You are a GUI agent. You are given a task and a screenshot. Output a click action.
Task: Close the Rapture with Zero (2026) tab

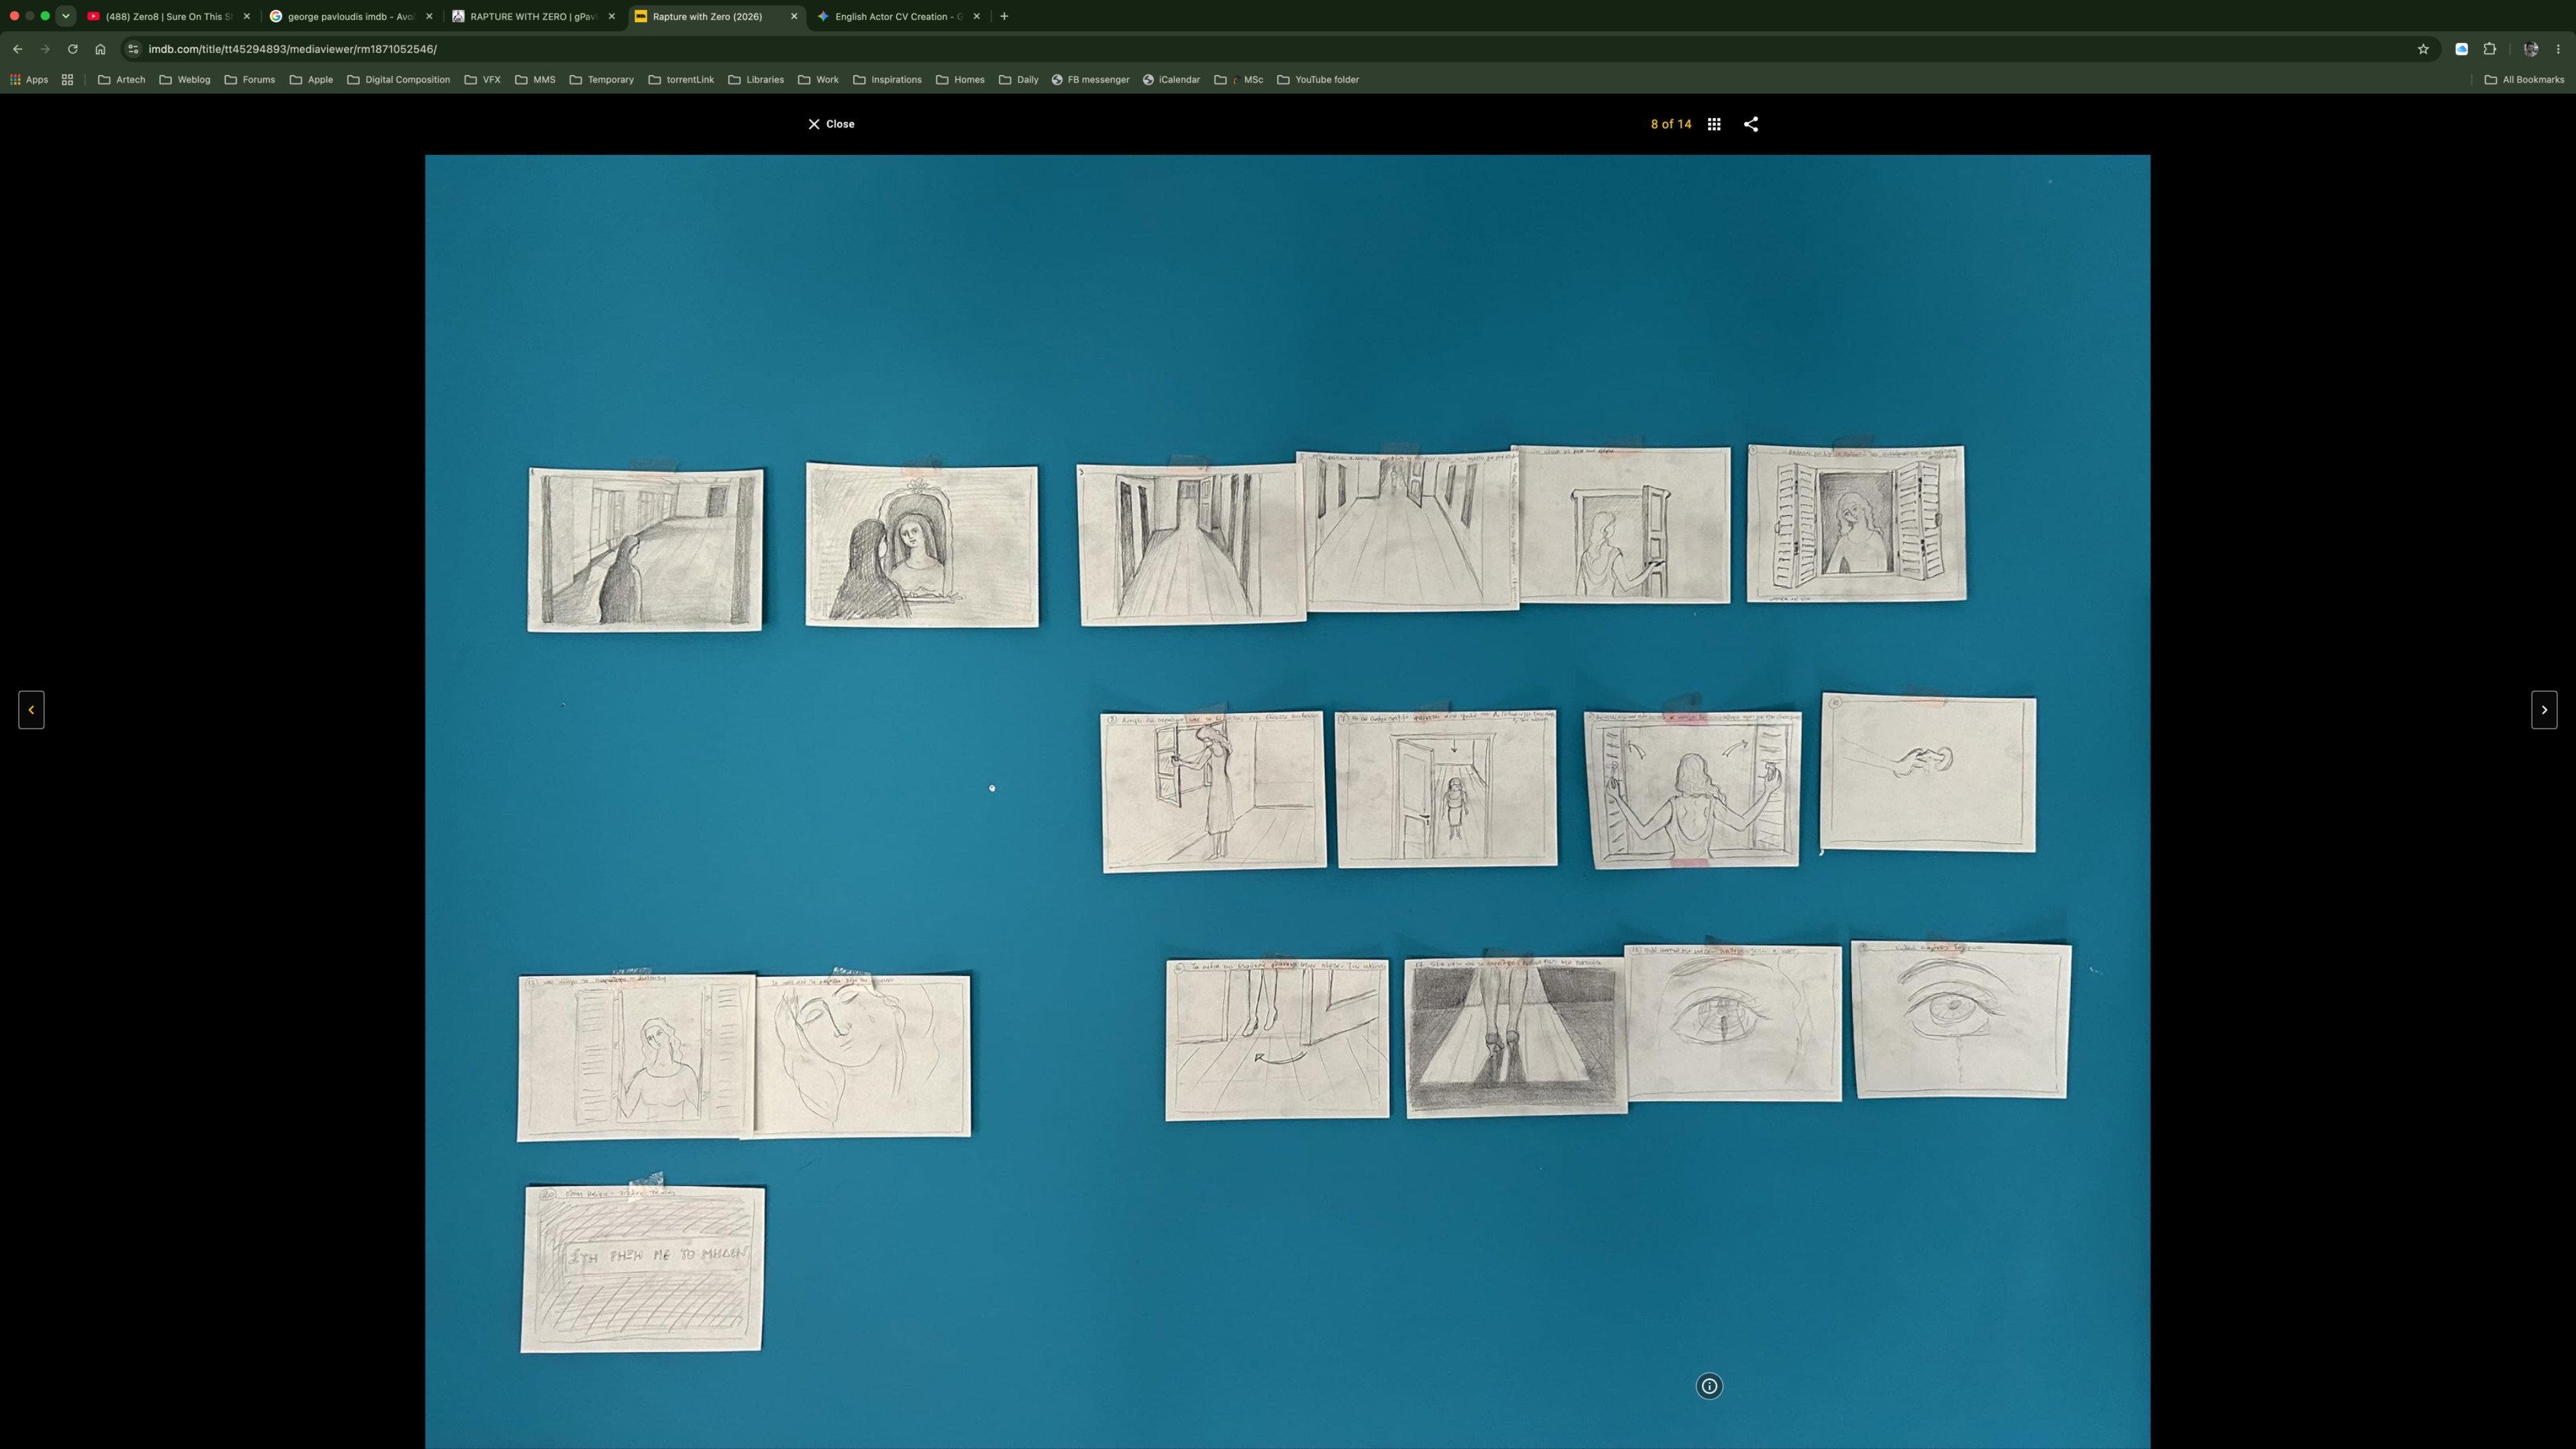pyautogui.click(x=794, y=16)
